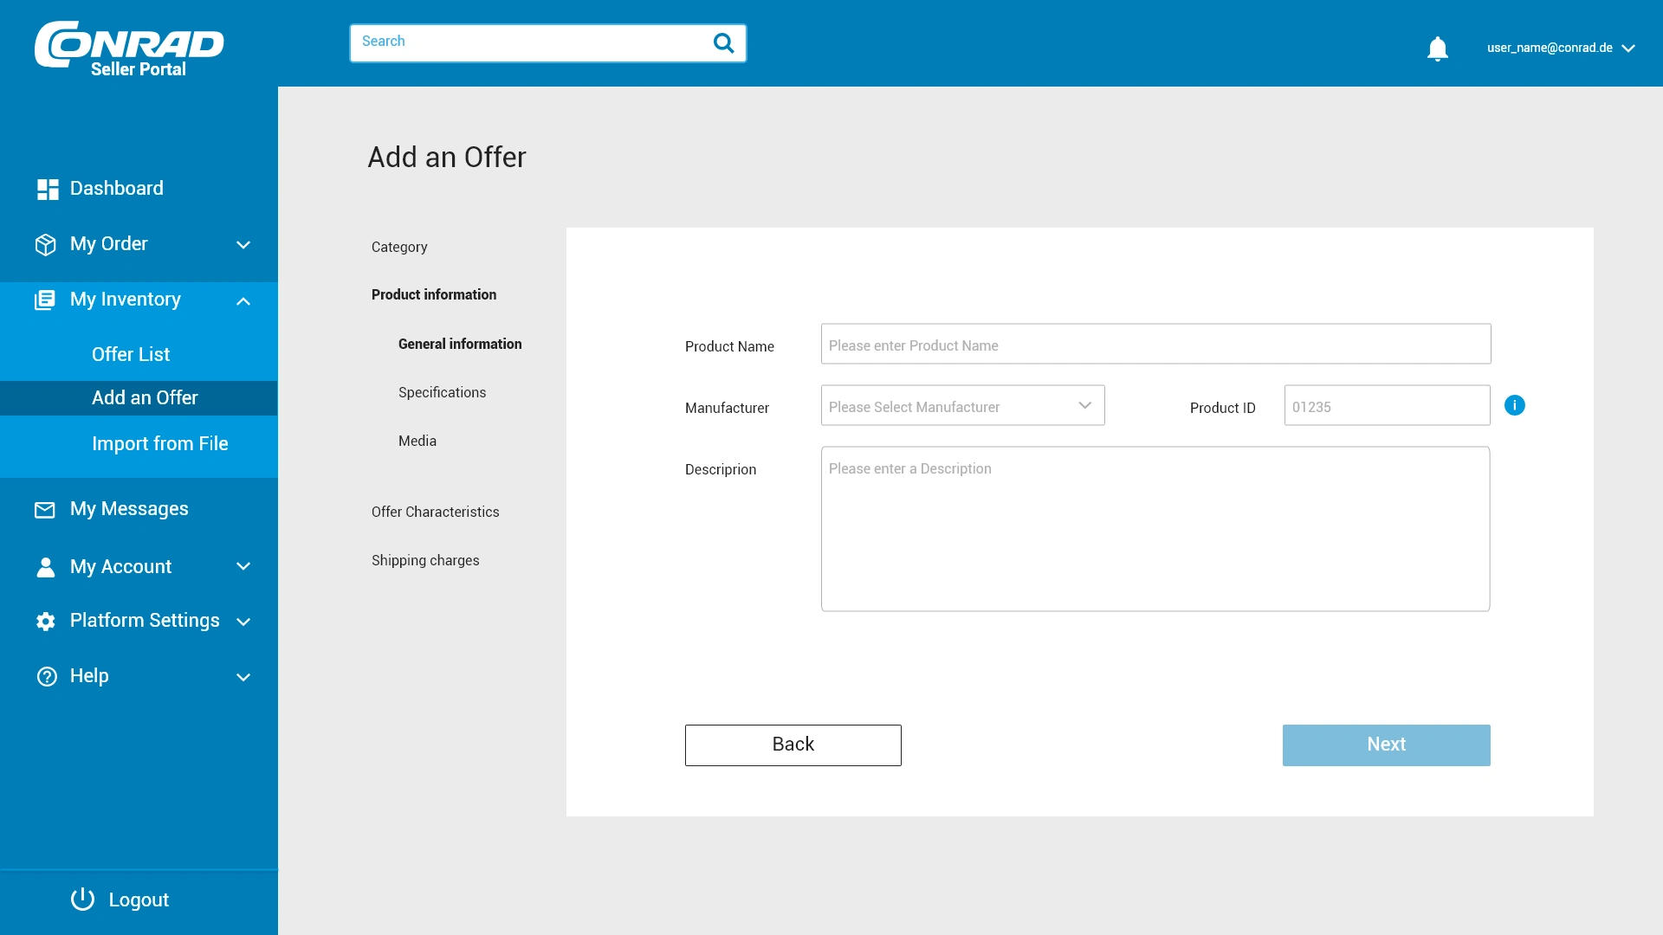The image size is (1663, 935).
Task: Click the "Product ID" field label
Action: click(1222, 409)
